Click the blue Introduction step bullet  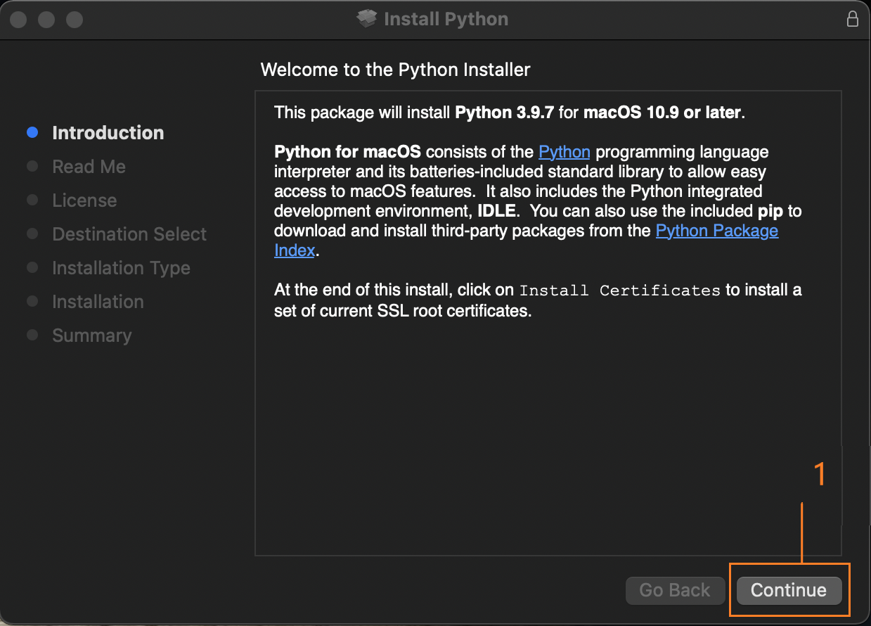tap(32, 132)
